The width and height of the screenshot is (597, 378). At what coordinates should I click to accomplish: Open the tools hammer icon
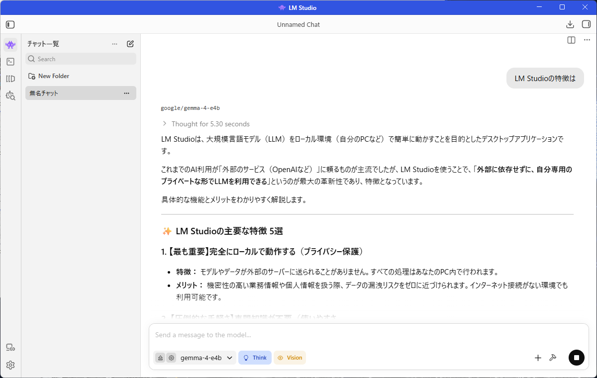(552, 358)
